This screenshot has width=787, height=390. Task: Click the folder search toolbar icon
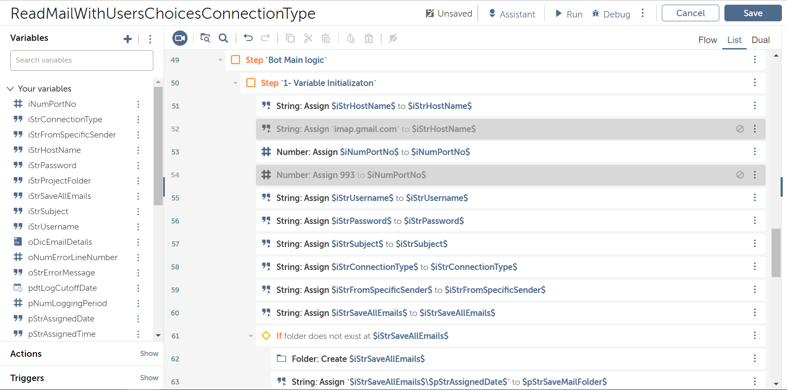205,38
